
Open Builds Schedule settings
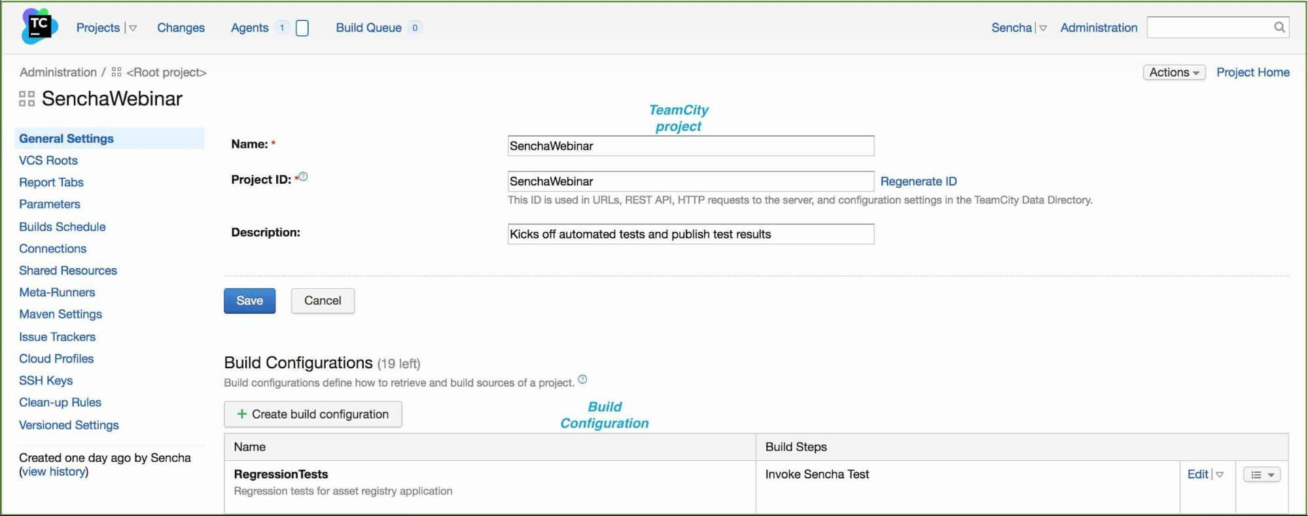(62, 227)
